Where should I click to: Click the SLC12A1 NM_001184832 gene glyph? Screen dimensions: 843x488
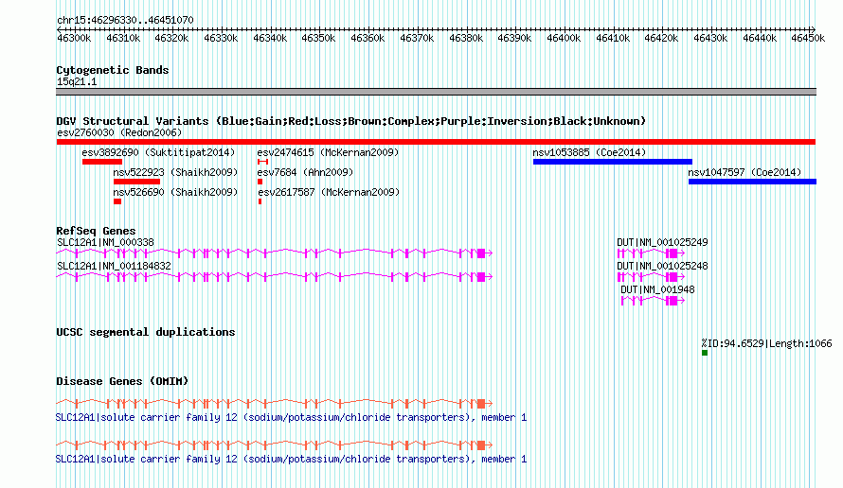[274, 277]
